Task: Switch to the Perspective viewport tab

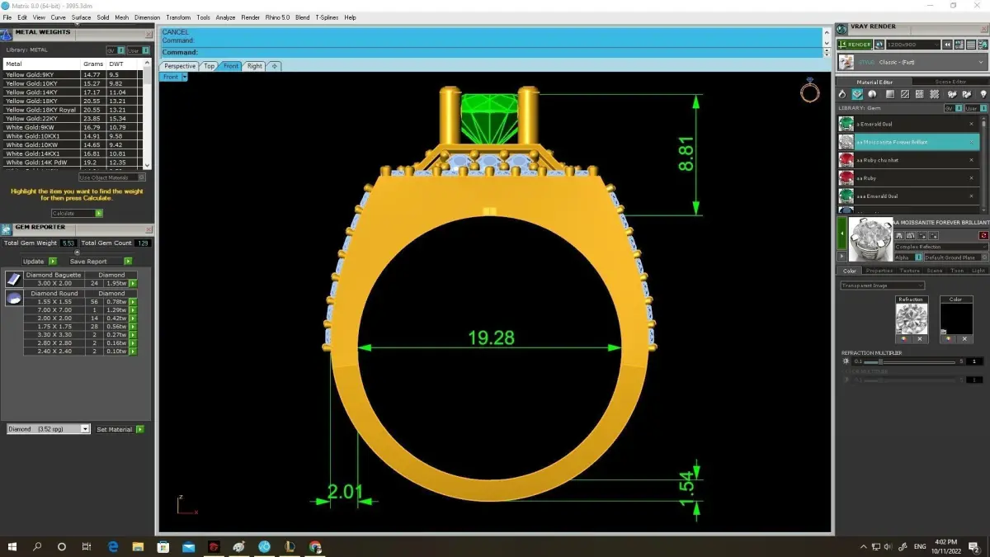Action: pyautogui.click(x=180, y=66)
